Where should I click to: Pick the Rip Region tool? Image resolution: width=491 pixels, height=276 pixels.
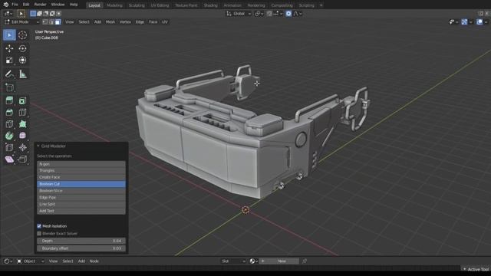click(22, 159)
